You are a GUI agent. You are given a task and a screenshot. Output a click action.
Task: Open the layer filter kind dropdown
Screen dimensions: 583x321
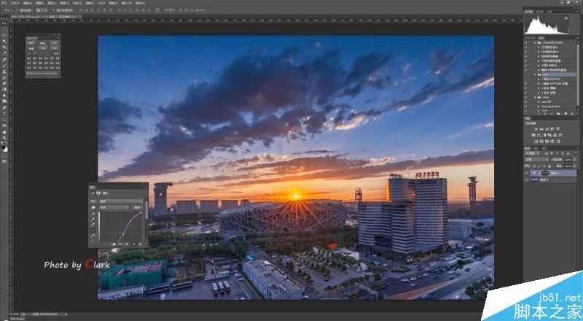(x=532, y=153)
